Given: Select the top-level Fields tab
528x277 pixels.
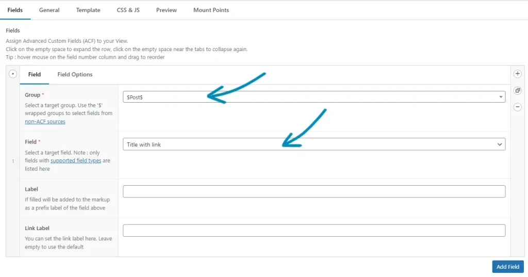Looking at the screenshot, I should tap(15, 10).
